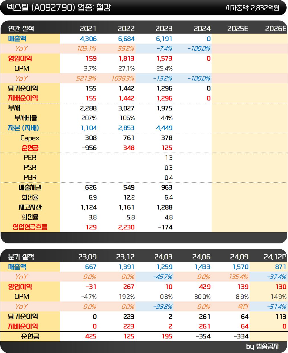288x353 pixels.
Task: Select quarterly 매출액 value 1,570
Action: click(240, 267)
